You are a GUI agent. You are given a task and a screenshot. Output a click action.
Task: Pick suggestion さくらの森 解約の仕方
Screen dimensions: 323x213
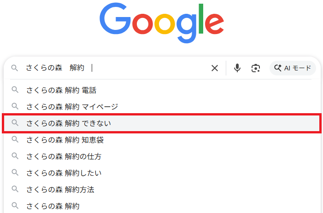click(64, 156)
